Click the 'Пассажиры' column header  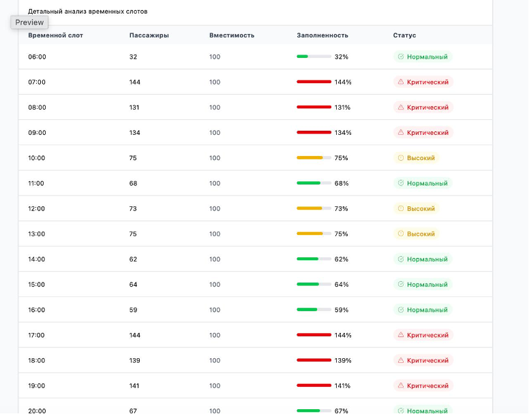[x=149, y=35]
